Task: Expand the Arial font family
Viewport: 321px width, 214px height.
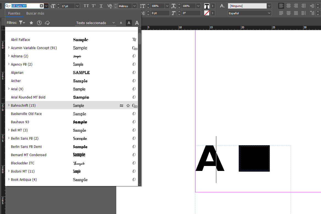Action: (9, 89)
